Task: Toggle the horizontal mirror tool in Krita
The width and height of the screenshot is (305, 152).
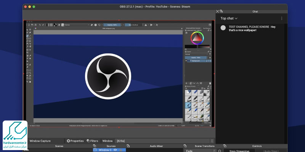Action: coord(146,25)
